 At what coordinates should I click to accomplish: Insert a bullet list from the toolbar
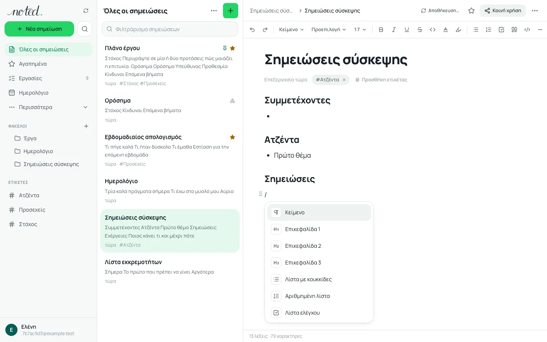coord(476,30)
